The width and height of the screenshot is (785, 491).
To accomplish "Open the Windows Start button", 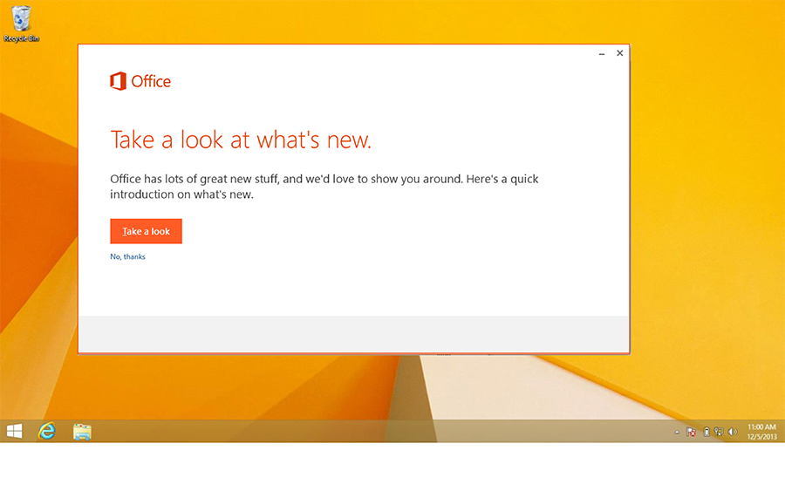I will point(15,431).
